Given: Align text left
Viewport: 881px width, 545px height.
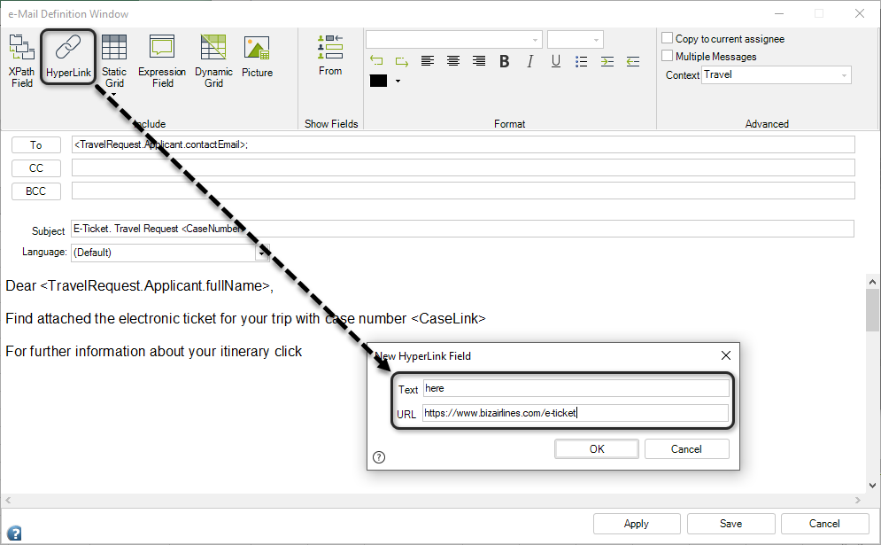Looking at the screenshot, I should tap(428, 61).
